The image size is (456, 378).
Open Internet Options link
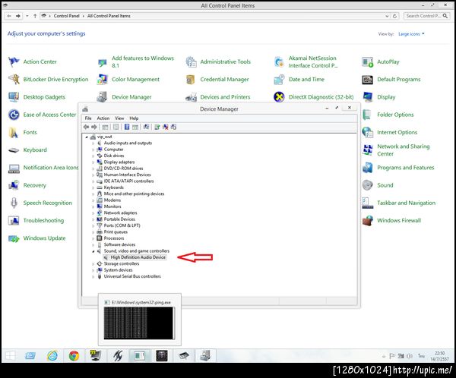click(397, 132)
